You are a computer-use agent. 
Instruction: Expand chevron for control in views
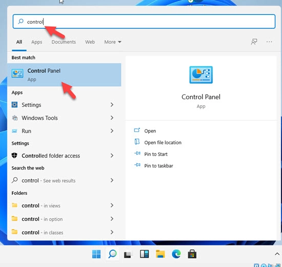112,205
